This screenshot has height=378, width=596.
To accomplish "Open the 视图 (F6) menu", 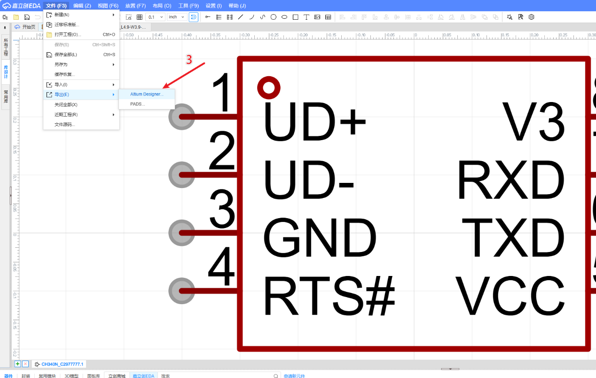I will tap(108, 6).
